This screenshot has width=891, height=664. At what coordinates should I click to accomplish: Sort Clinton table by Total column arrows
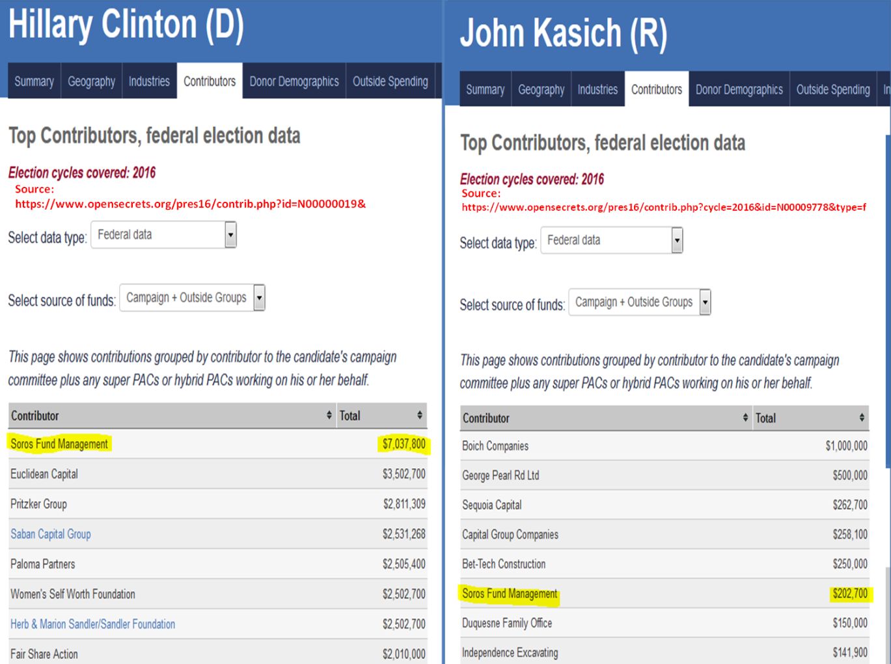(x=420, y=415)
